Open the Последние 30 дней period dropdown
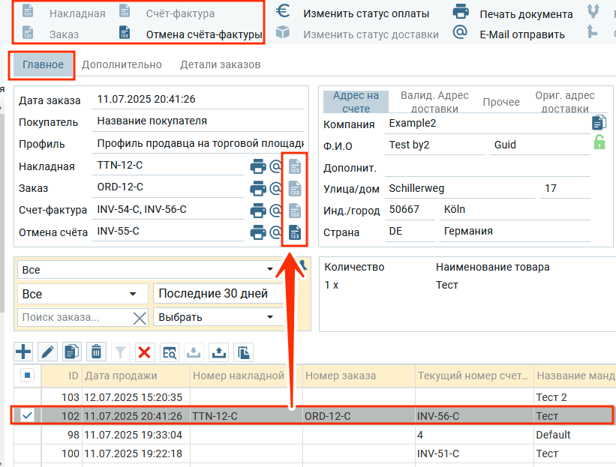This screenshot has height=467, width=616. click(218, 294)
